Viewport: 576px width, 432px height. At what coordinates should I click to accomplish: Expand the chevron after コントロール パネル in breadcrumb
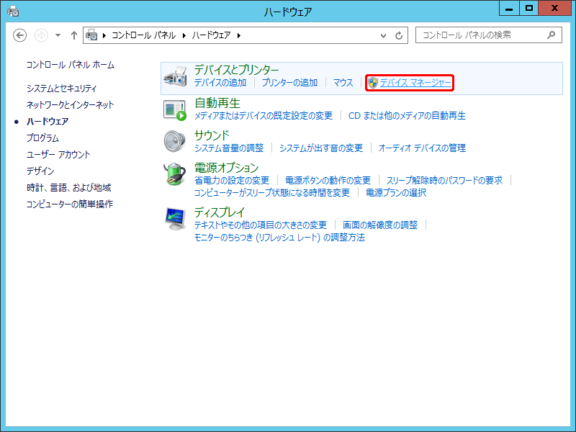[x=184, y=35]
